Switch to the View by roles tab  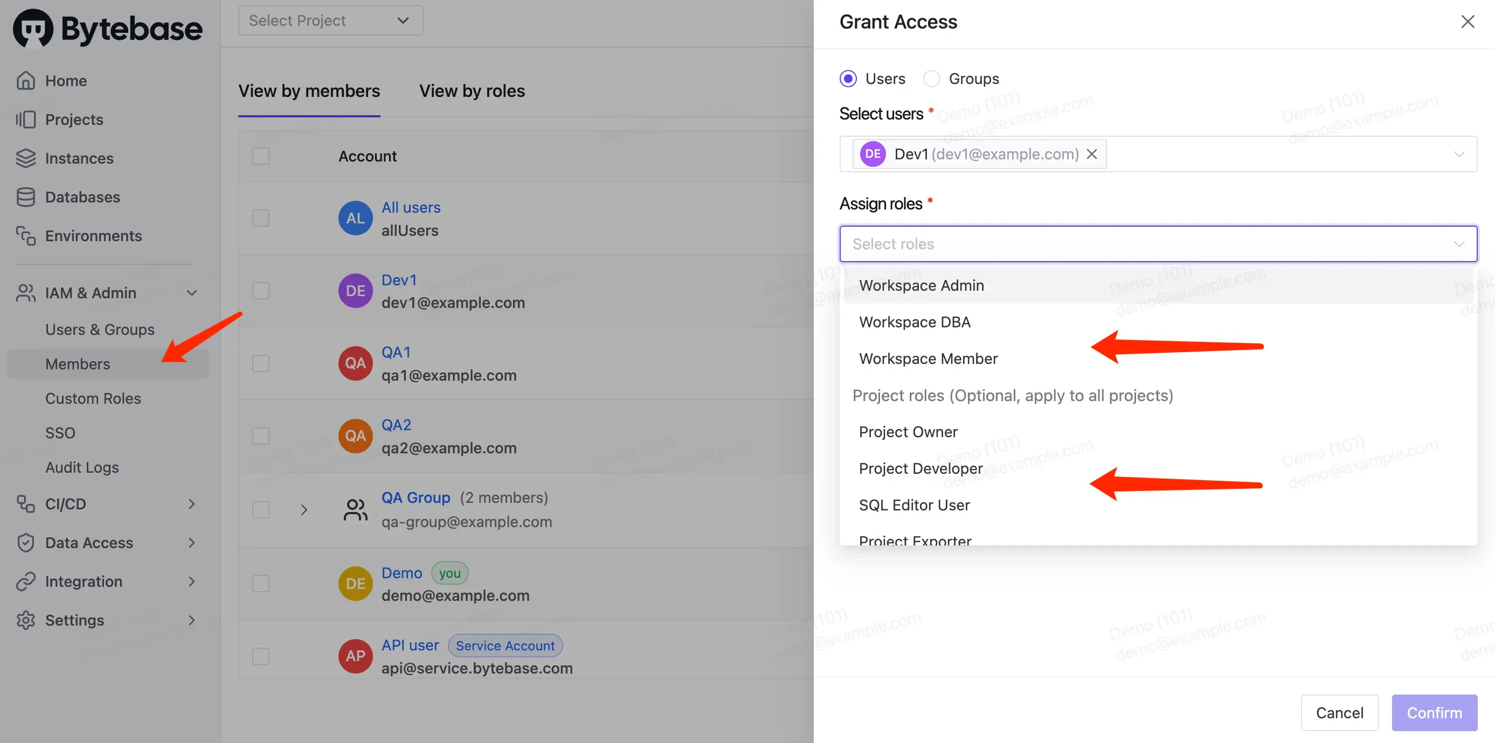(472, 91)
